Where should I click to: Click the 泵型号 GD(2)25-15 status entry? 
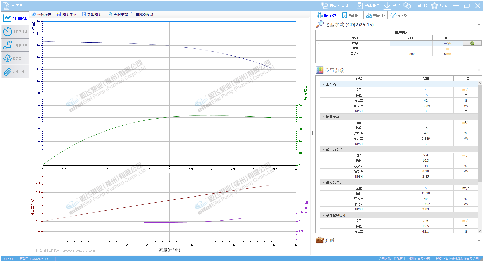[x=34, y=259]
